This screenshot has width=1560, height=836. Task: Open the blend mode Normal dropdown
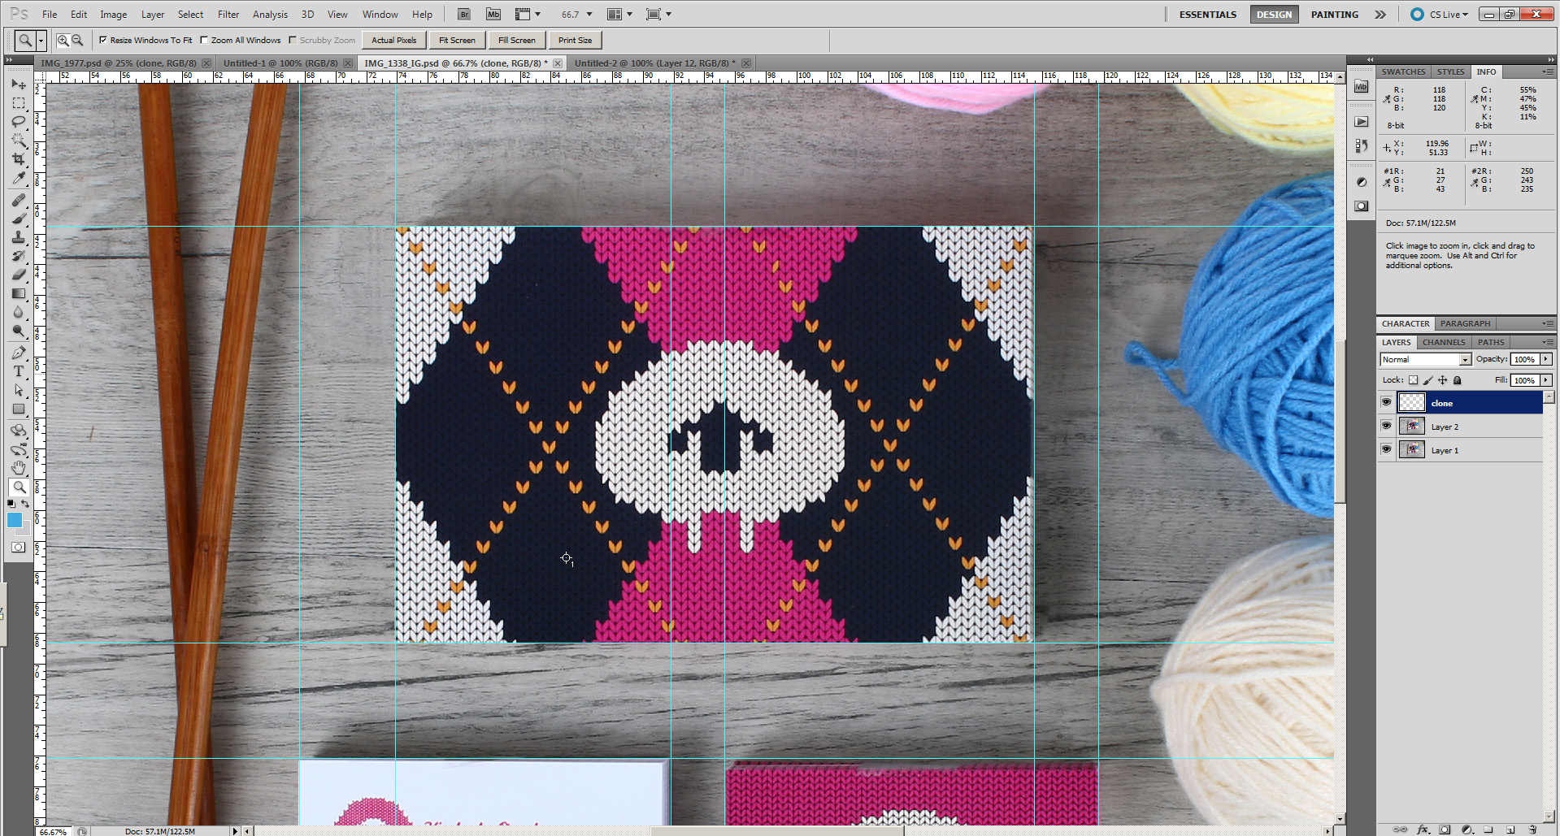tap(1426, 359)
